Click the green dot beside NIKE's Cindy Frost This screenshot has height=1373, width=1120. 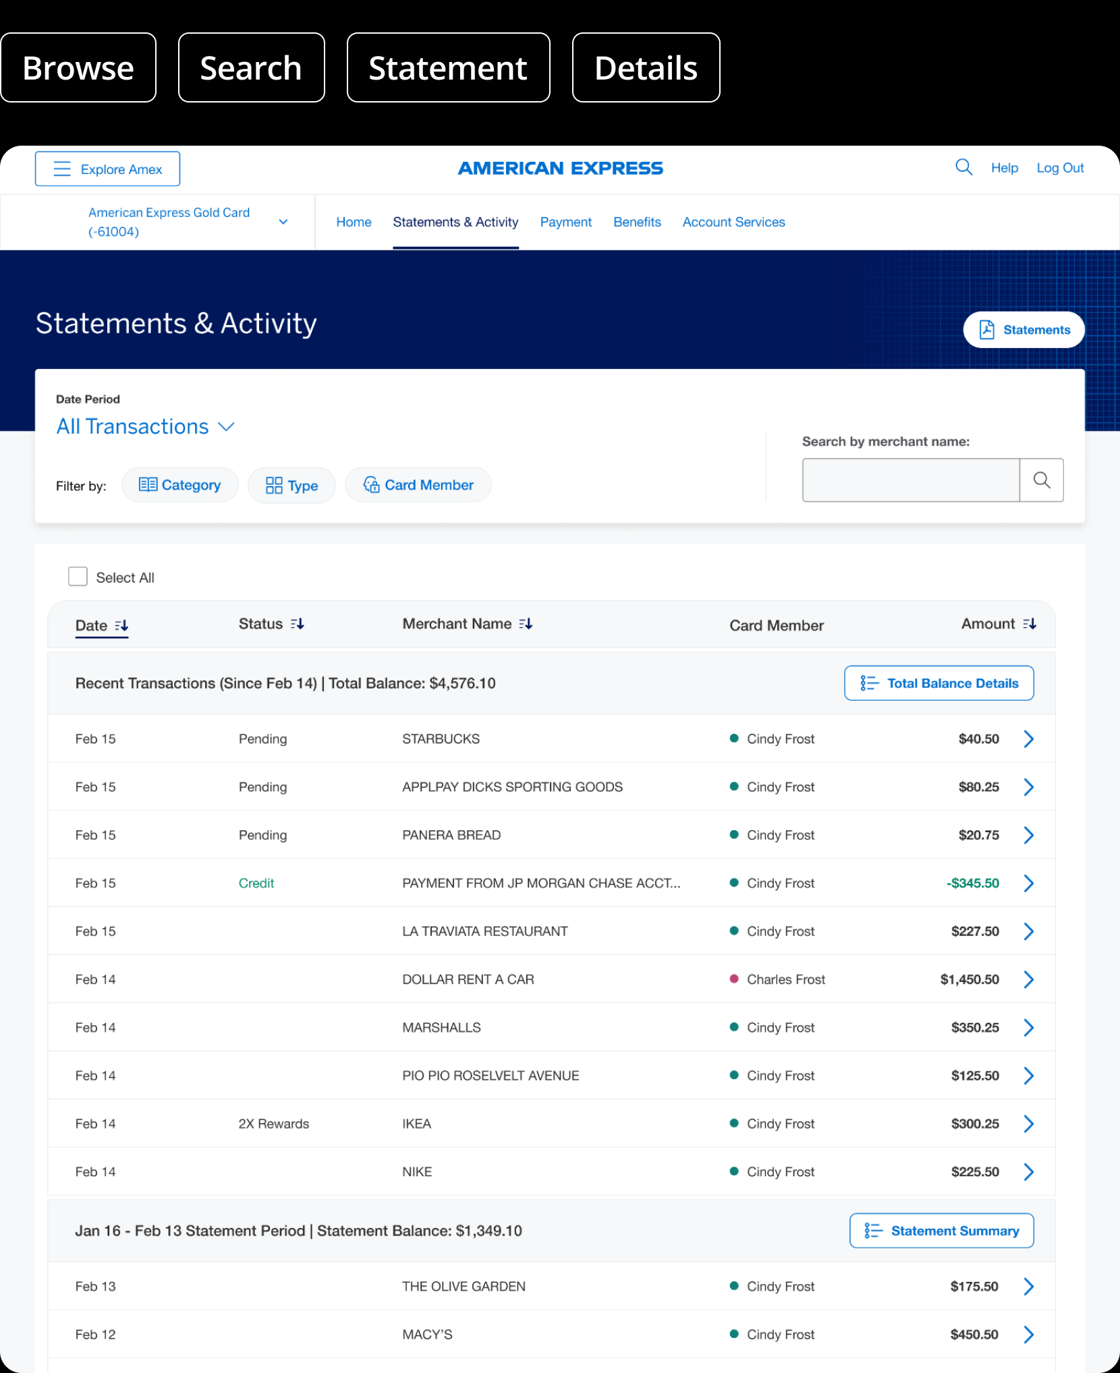(x=734, y=1171)
